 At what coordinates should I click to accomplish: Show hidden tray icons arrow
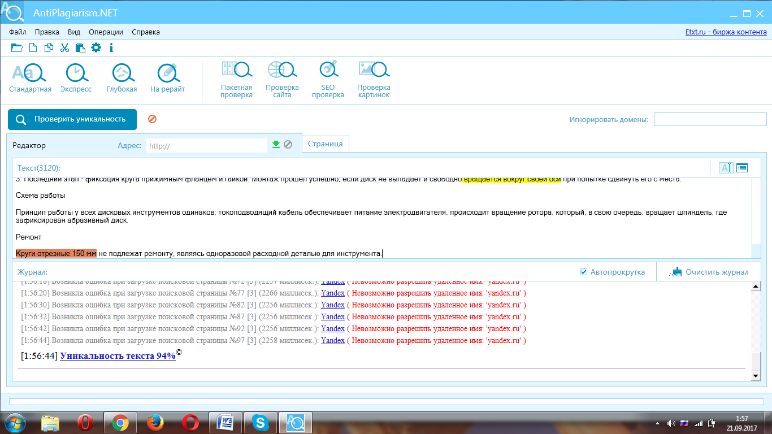click(658, 423)
